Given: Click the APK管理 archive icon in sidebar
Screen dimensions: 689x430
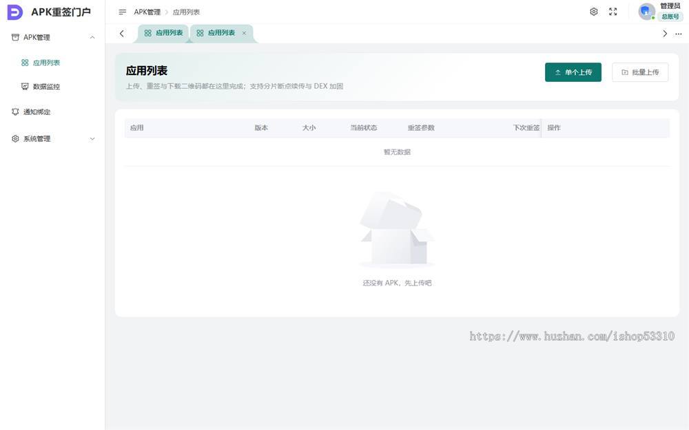Looking at the screenshot, I should (x=15, y=37).
